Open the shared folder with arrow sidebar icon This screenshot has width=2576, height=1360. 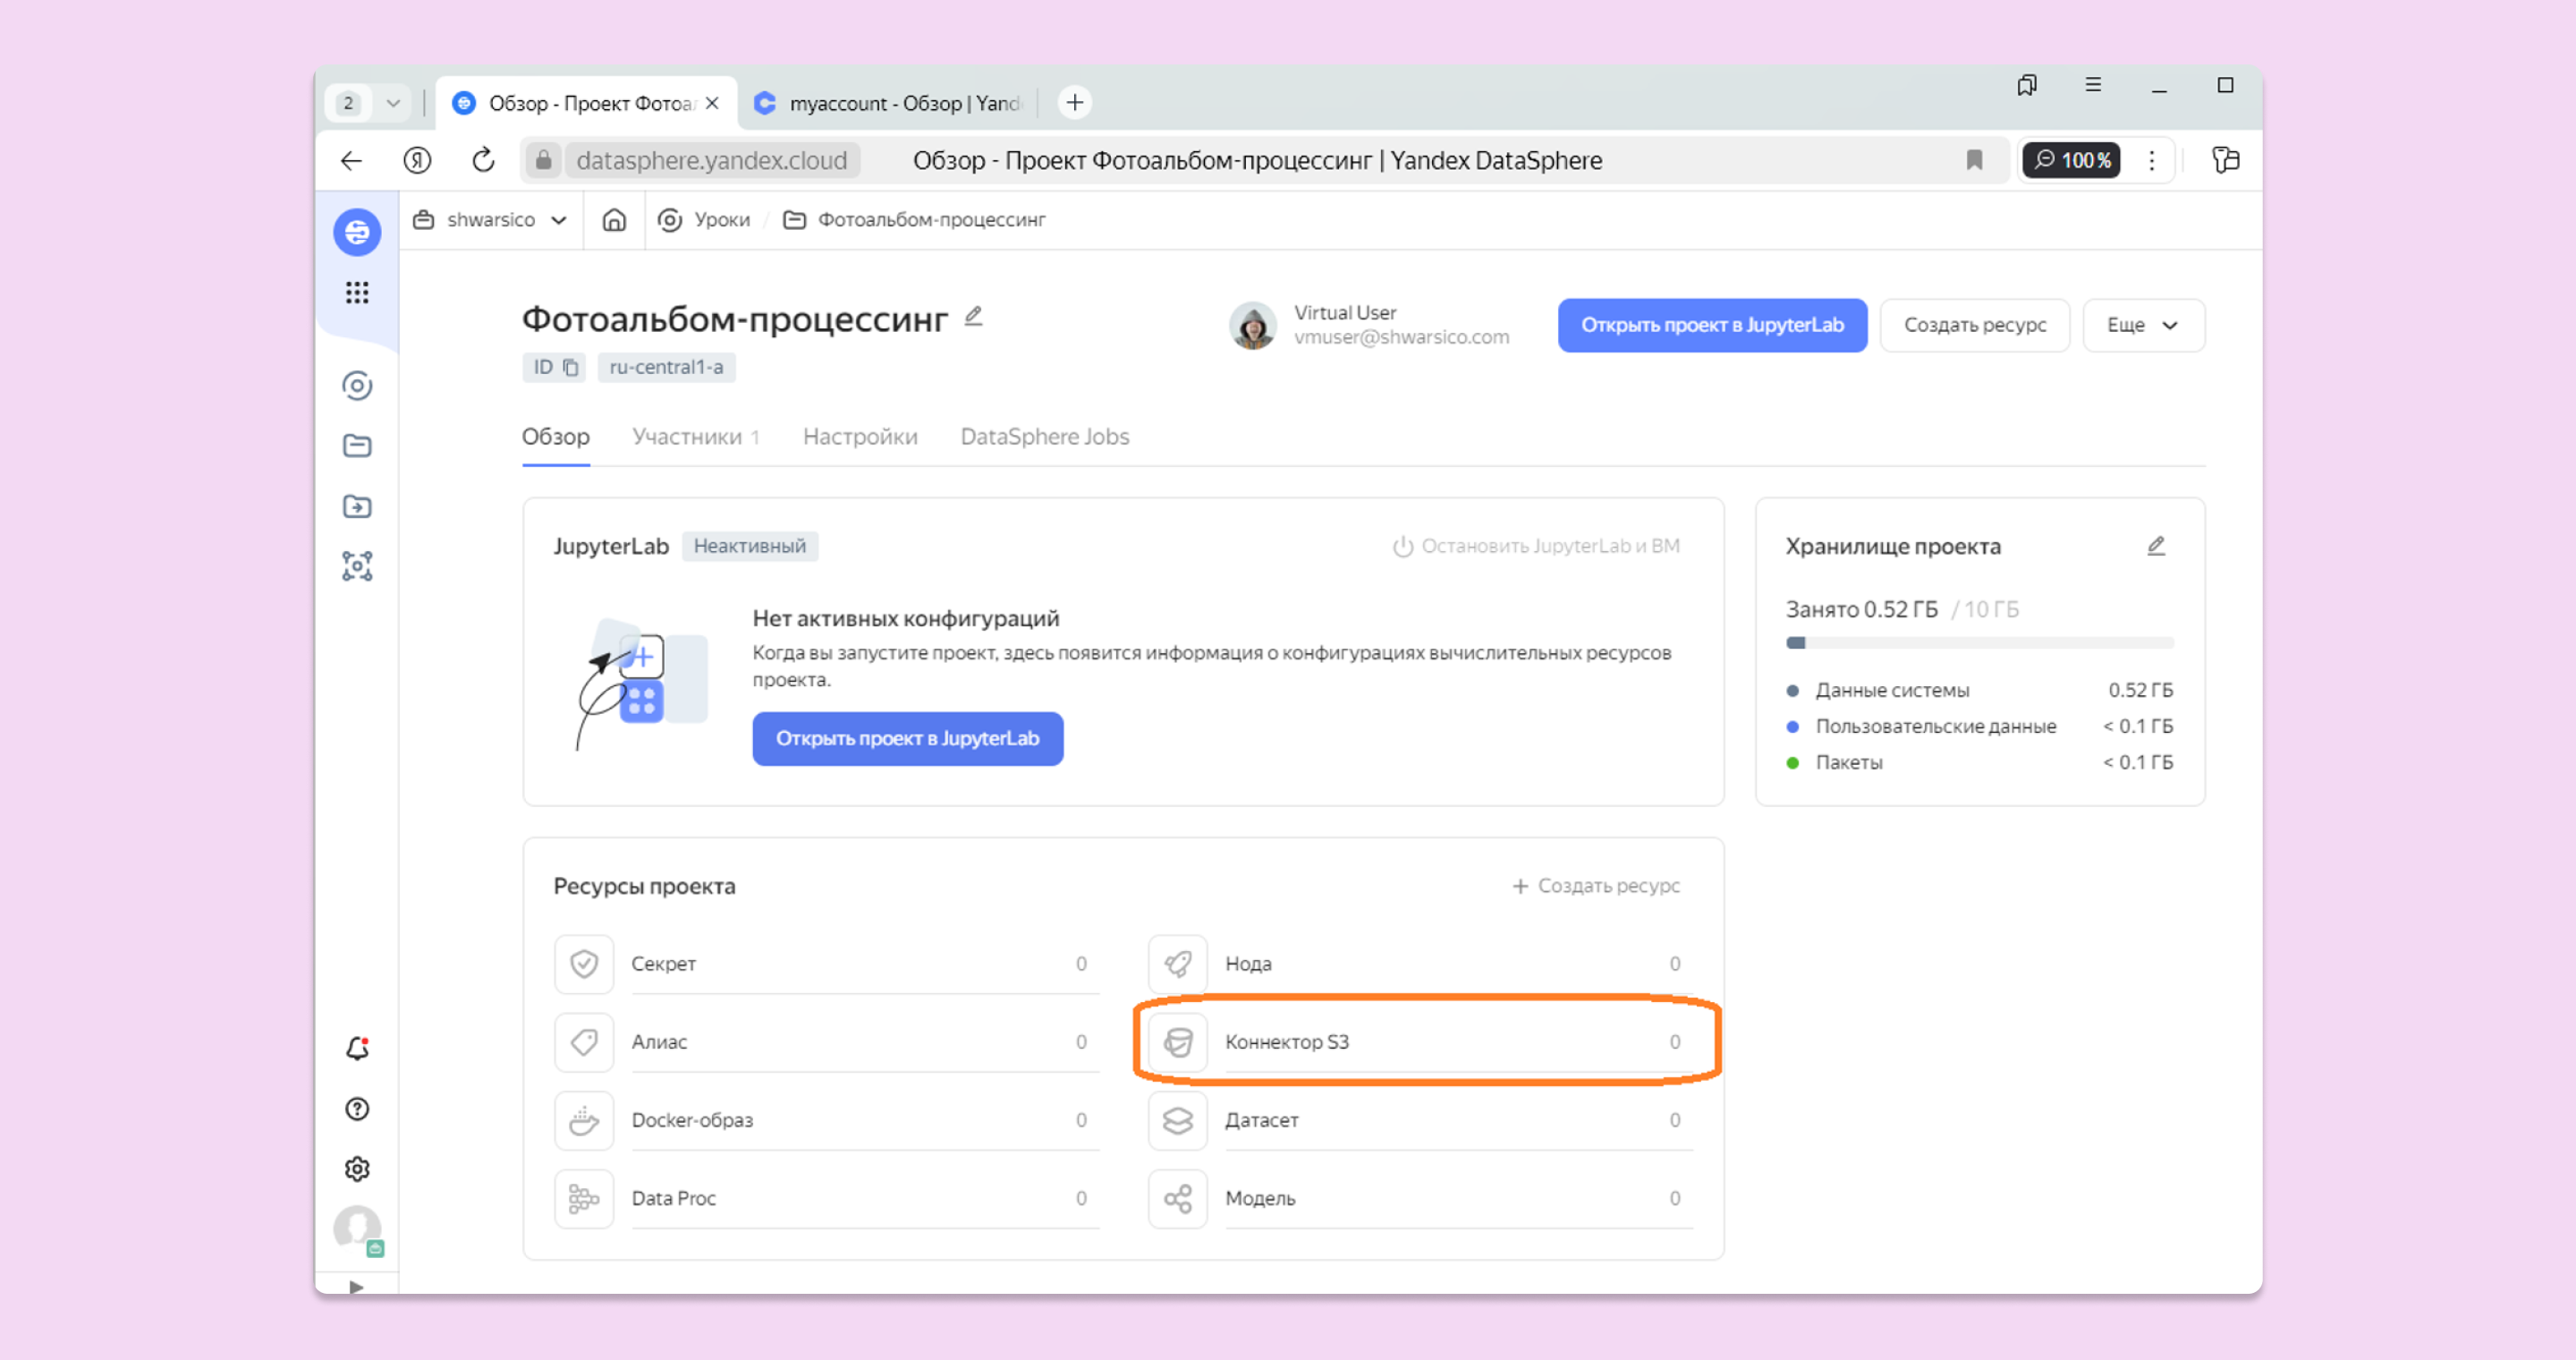pos(357,506)
